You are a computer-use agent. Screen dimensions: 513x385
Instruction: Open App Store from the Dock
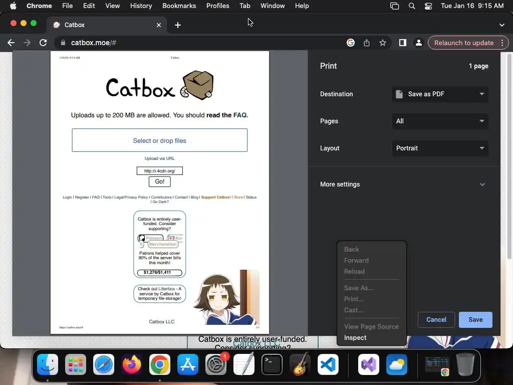click(x=188, y=364)
